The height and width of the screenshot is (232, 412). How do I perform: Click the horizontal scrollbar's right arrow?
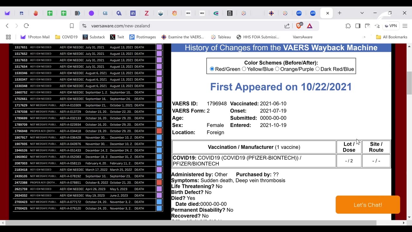(x=404, y=223)
